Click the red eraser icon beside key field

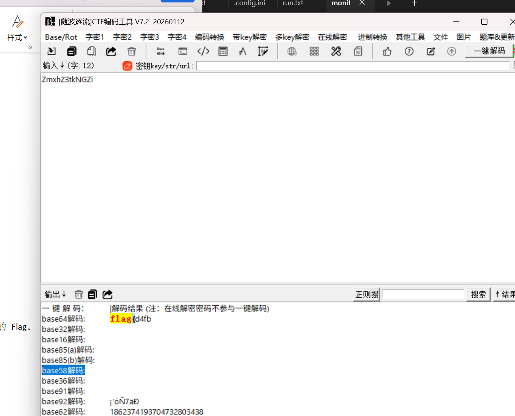[x=127, y=66]
